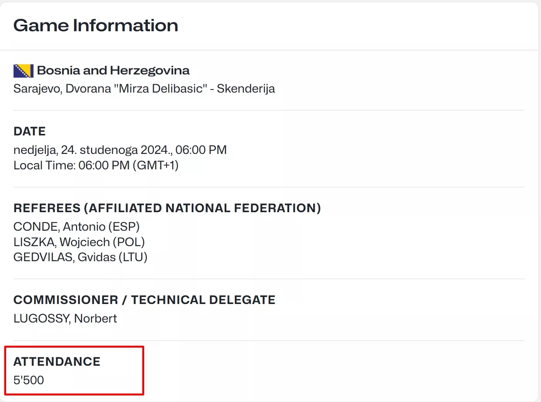Click the GMT+1 timezone text
This screenshot has width=541, height=402.
click(x=155, y=166)
